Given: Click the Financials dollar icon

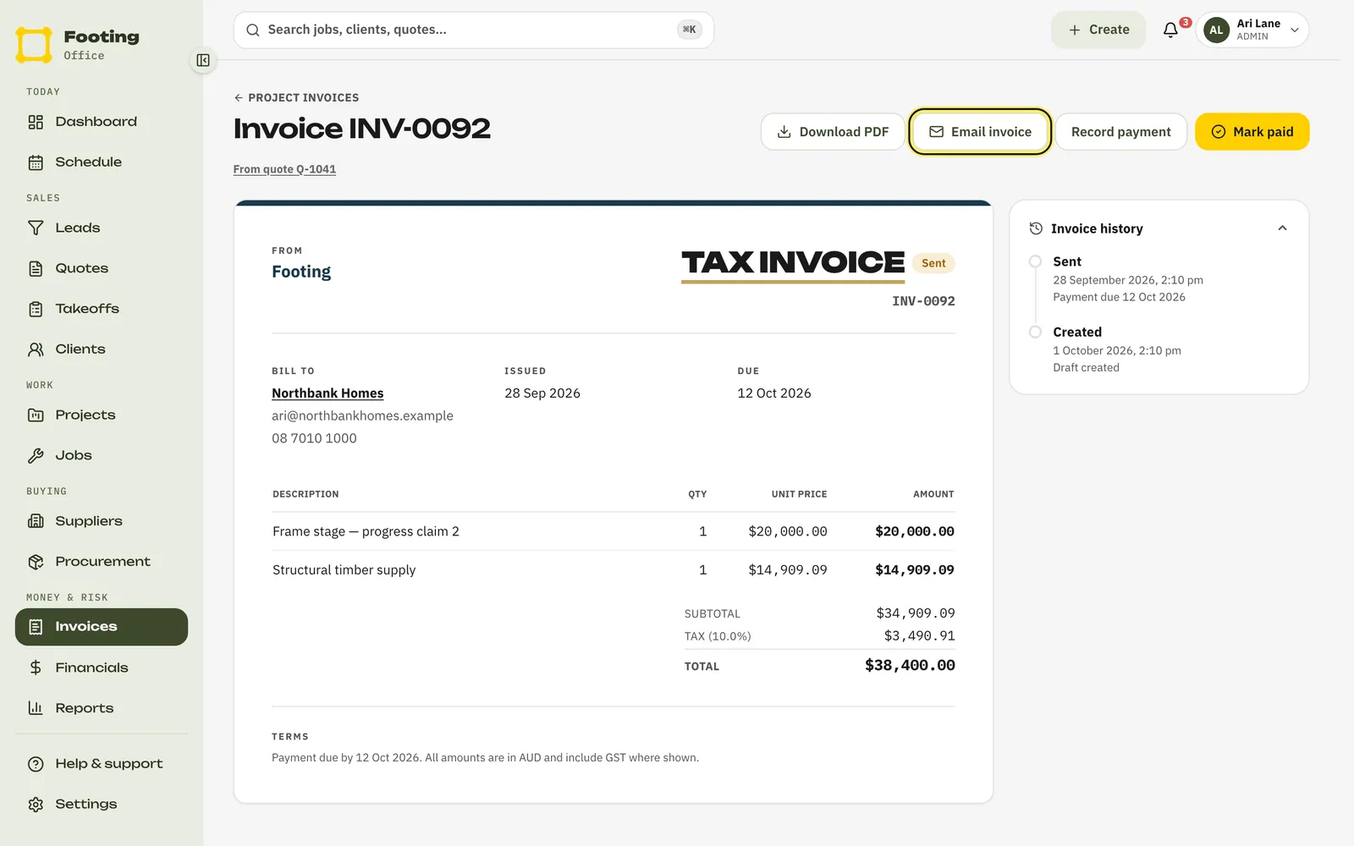Looking at the screenshot, I should (36, 667).
